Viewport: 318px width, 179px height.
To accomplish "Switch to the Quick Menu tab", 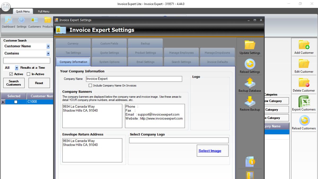I will [23, 11].
